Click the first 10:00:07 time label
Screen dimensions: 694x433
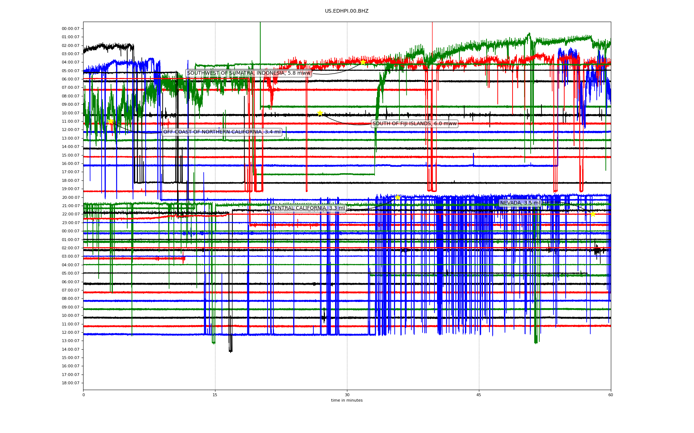click(70, 113)
